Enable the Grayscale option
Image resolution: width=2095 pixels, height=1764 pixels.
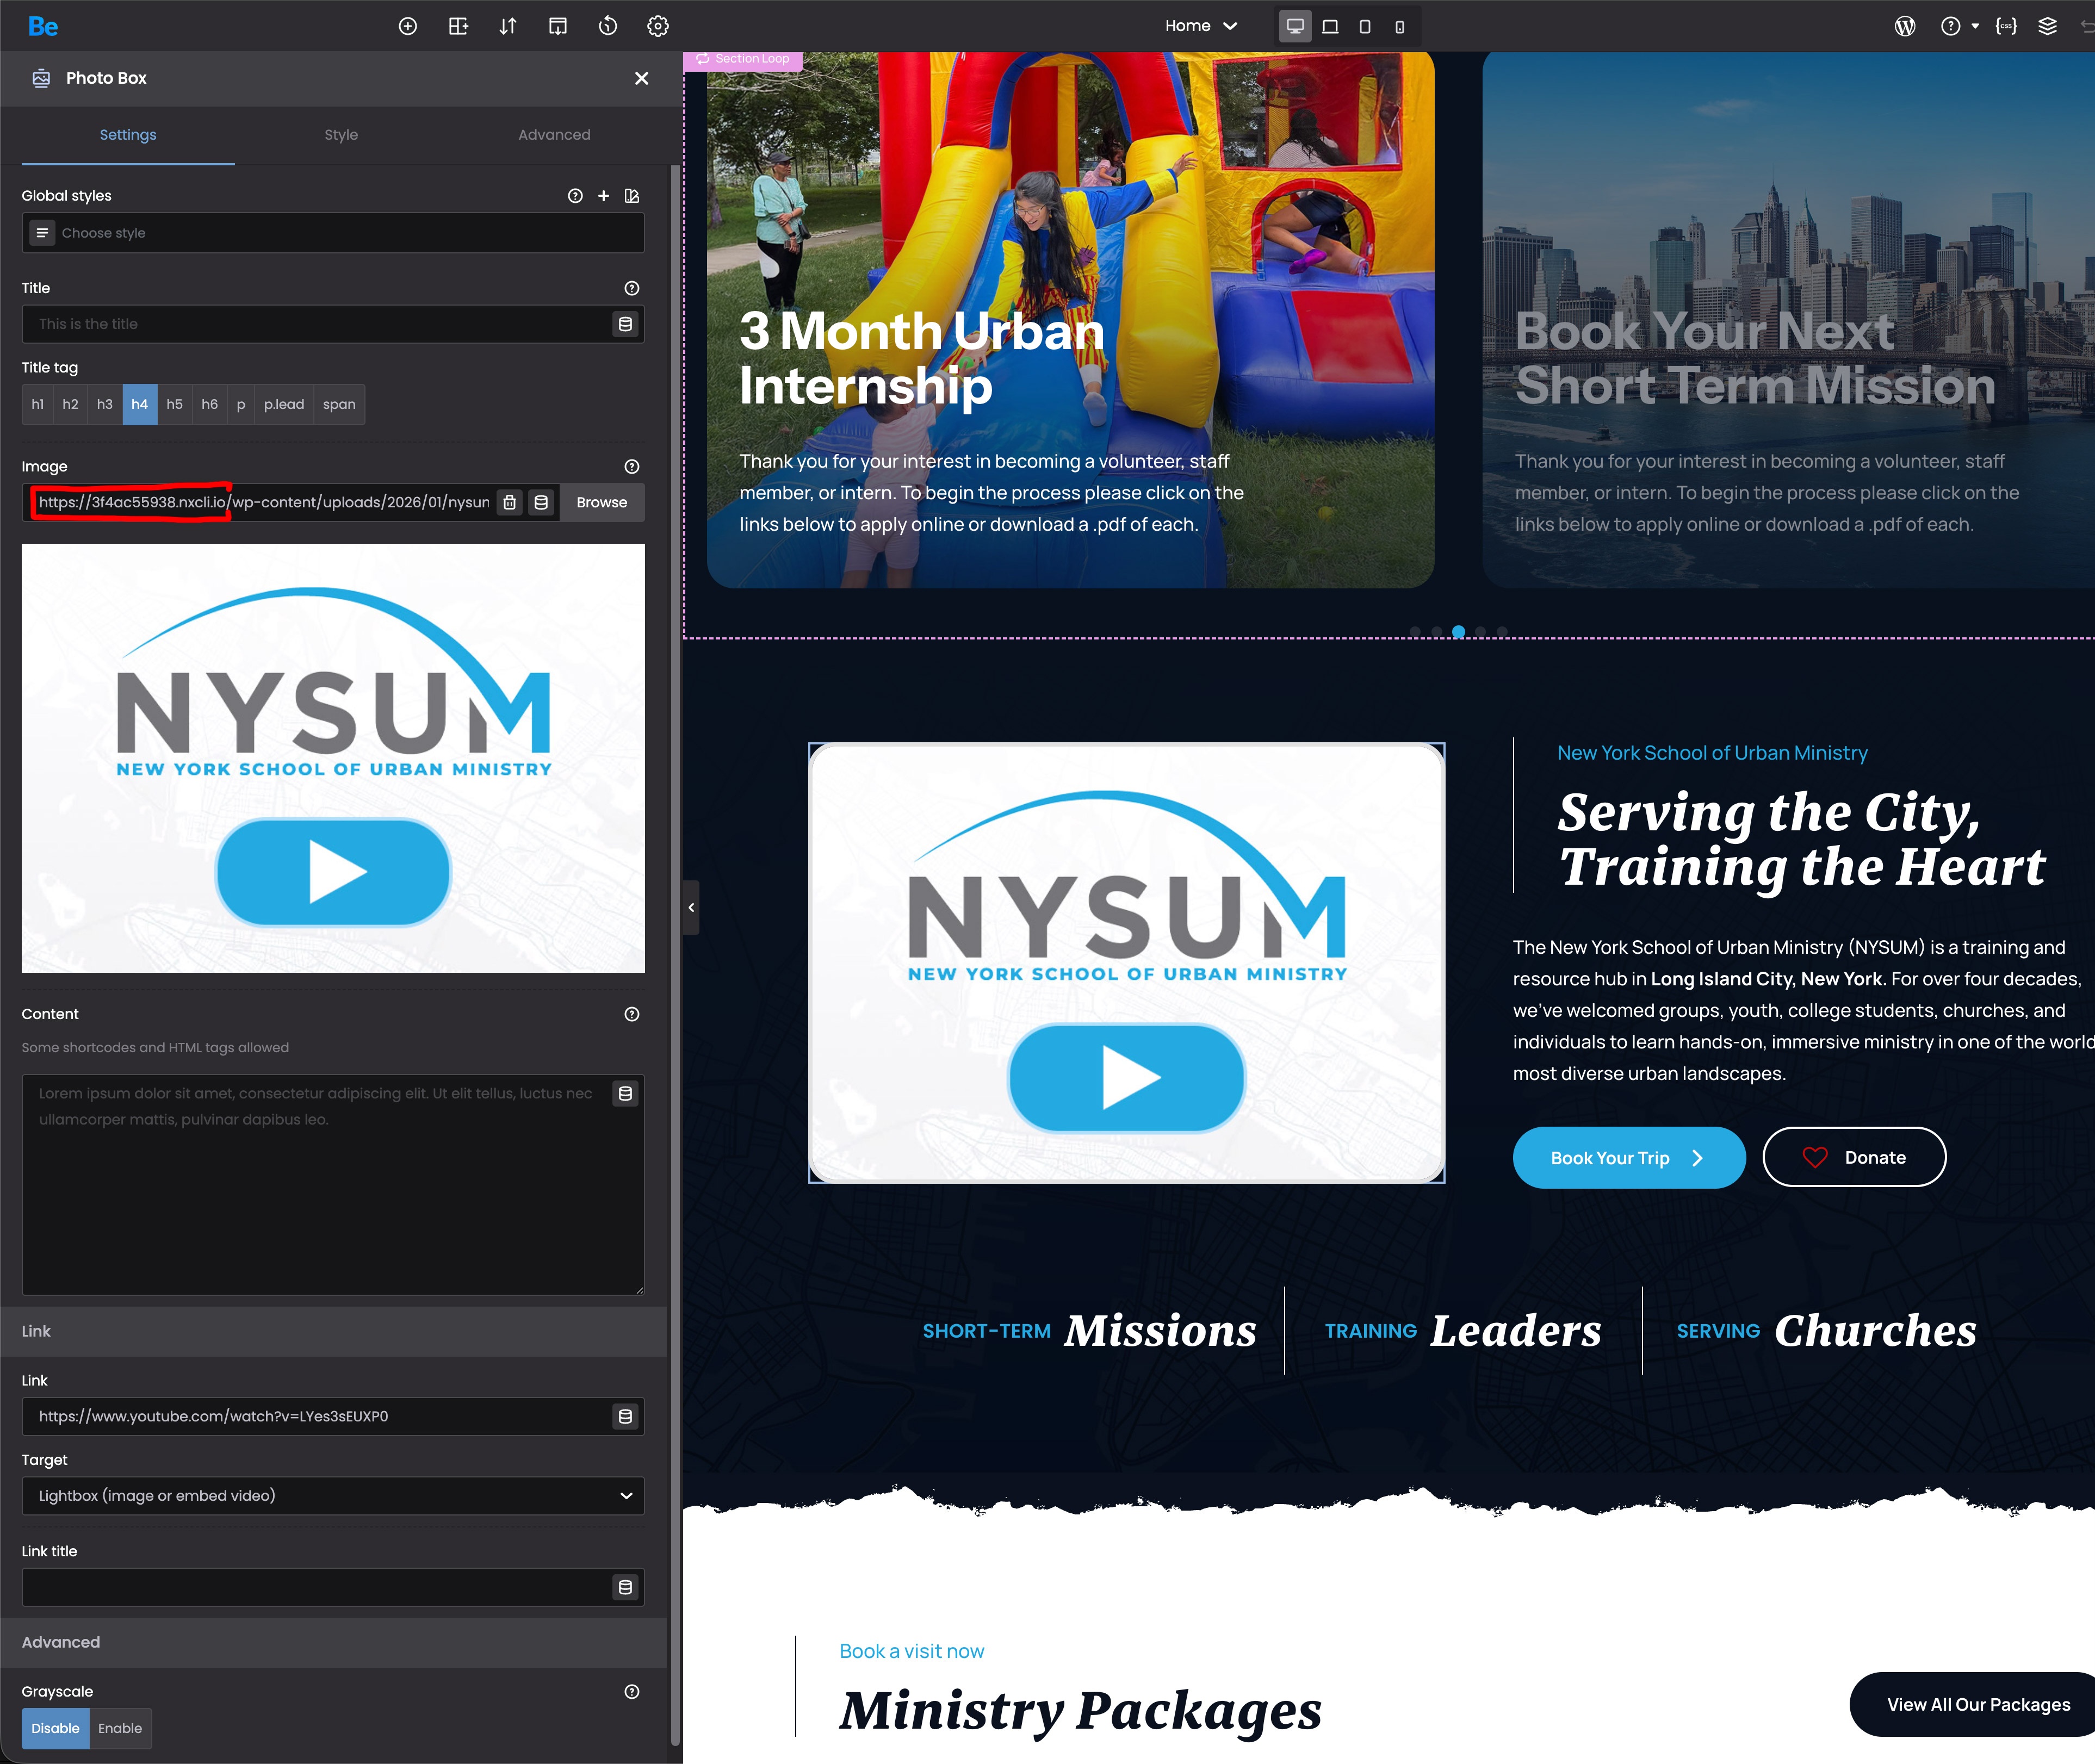120,1728
